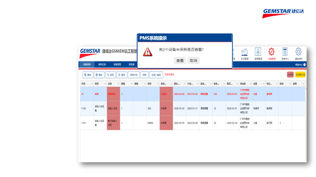
Task: Click the yellow 无保养计划 legend swatch
Action: coord(300,75)
